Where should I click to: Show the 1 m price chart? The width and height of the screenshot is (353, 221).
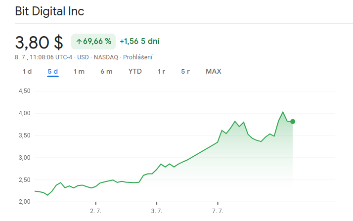[79, 71]
